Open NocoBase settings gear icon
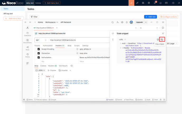The height and width of the screenshot is (114, 182). click(149, 3)
